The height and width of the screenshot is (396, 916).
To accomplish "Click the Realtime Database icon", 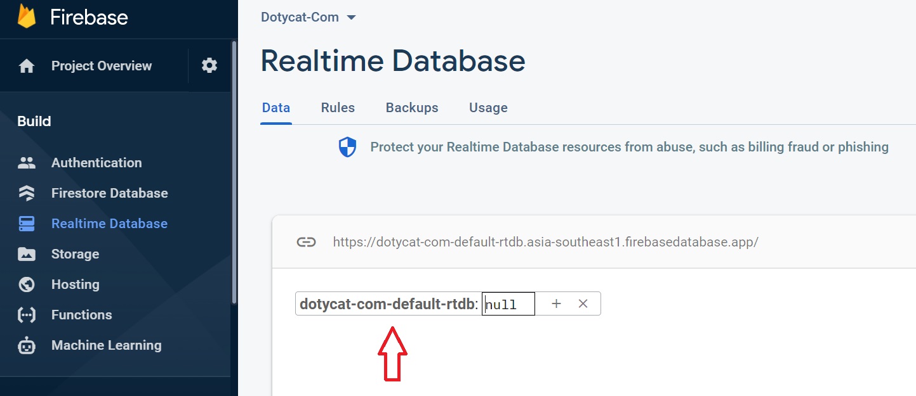I will pos(27,224).
